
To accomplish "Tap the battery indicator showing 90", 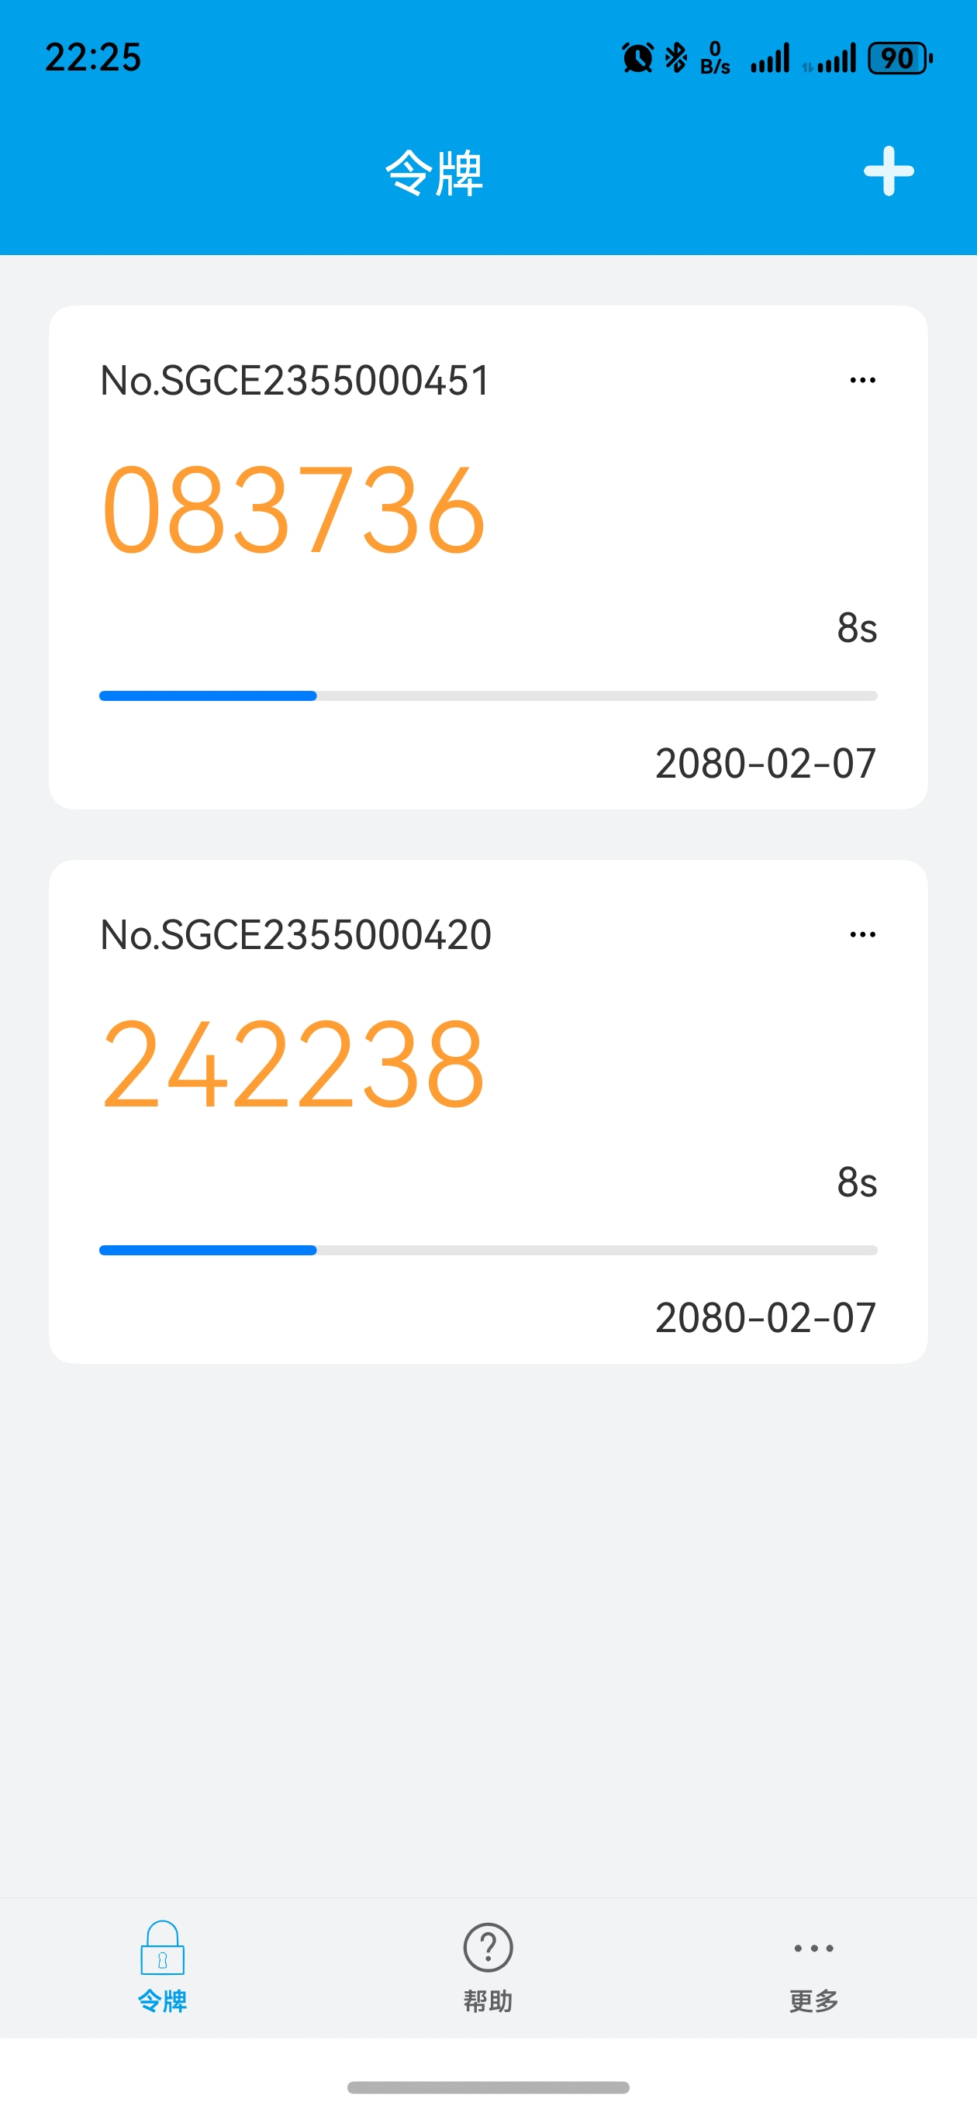I will (x=899, y=58).
